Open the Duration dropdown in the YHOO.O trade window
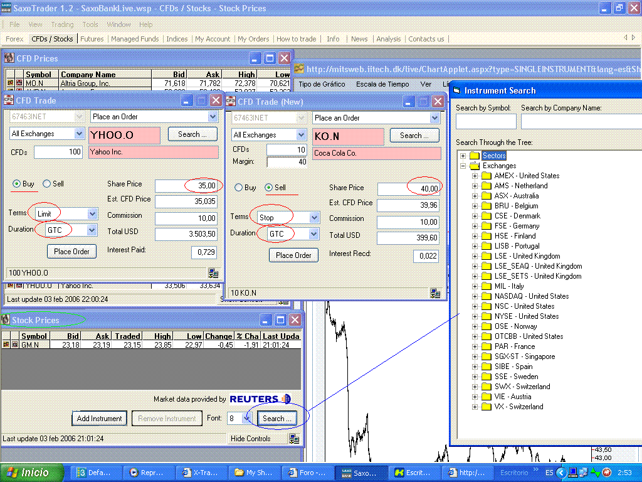Viewport: 642px width, 482px height. click(x=92, y=230)
